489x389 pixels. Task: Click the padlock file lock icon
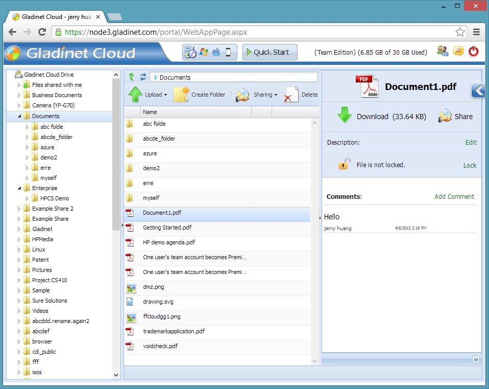(345, 165)
